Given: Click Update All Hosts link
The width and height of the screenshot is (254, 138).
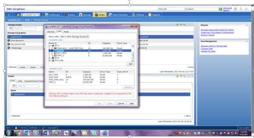Looking at the screenshot, I should (x=208, y=51).
